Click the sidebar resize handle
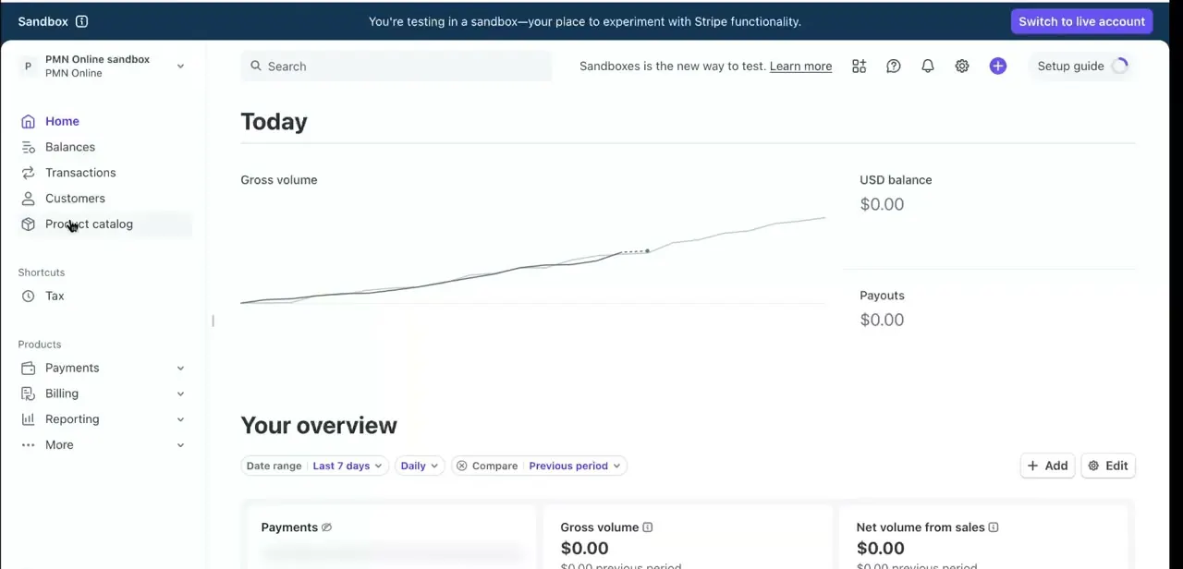1183x569 pixels. click(x=213, y=321)
